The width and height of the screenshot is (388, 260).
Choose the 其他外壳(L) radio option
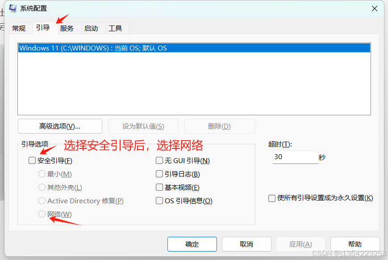point(42,187)
